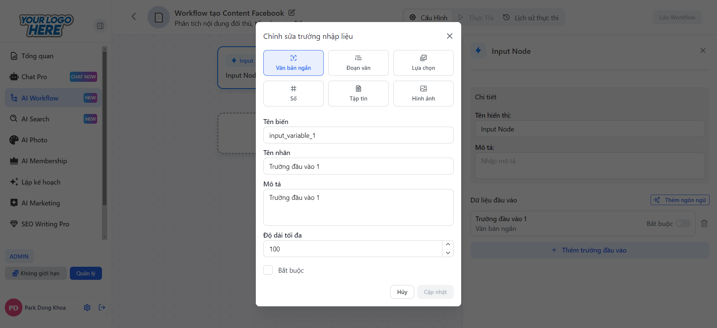717x328 pixels.
Task: Select the Đoạn văn field type
Action: click(358, 63)
